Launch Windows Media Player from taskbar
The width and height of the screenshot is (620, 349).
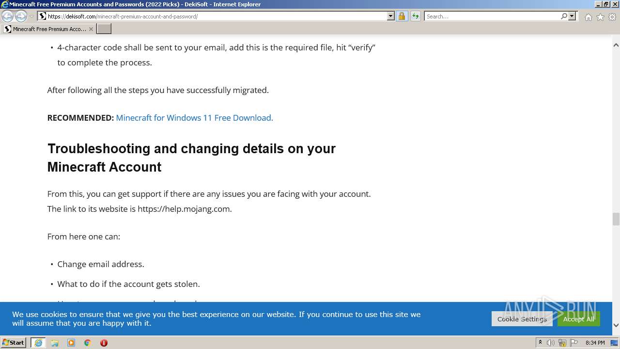coord(71,343)
